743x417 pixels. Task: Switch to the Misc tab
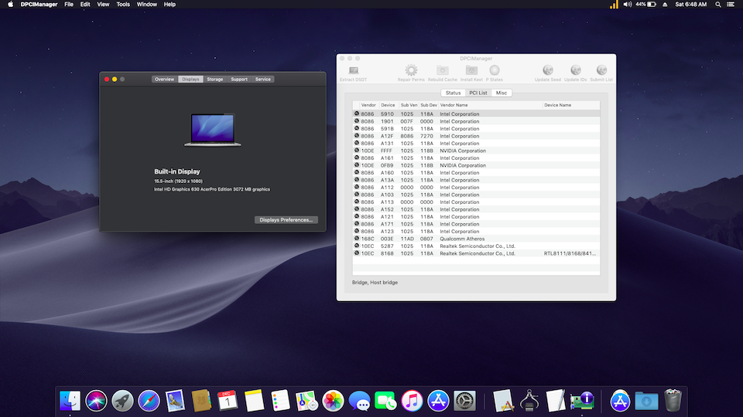click(502, 93)
